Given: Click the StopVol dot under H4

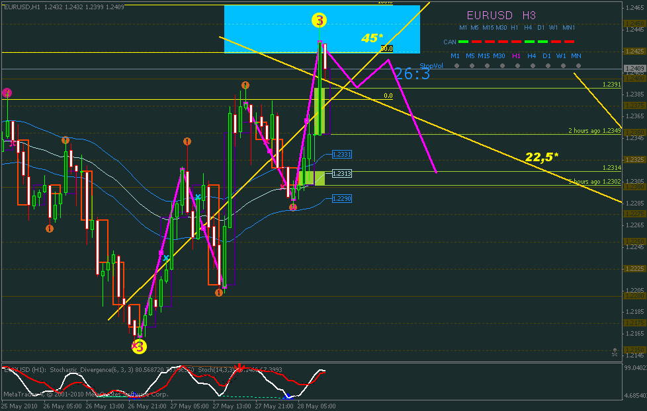Looking at the screenshot, I should (533, 66).
